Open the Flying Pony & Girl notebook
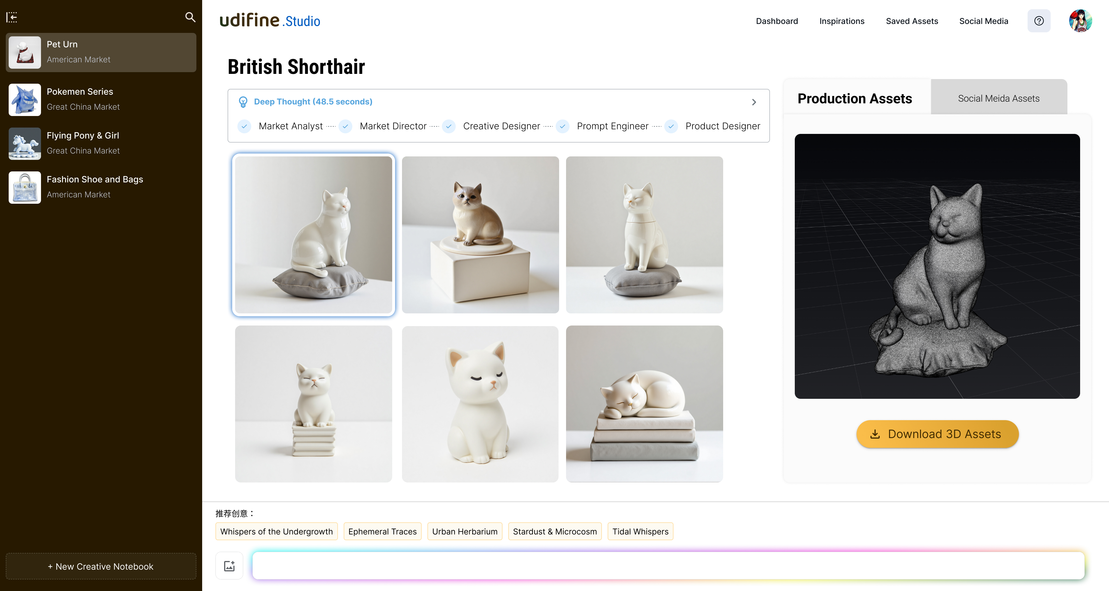The width and height of the screenshot is (1109, 591). [101, 144]
